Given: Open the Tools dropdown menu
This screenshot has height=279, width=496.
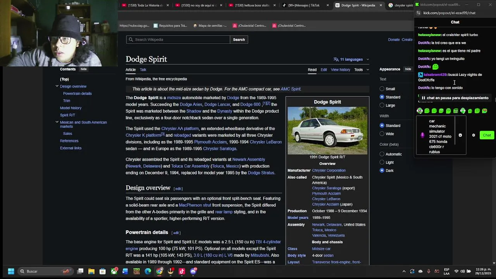Looking at the screenshot, I should (x=361, y=70).
